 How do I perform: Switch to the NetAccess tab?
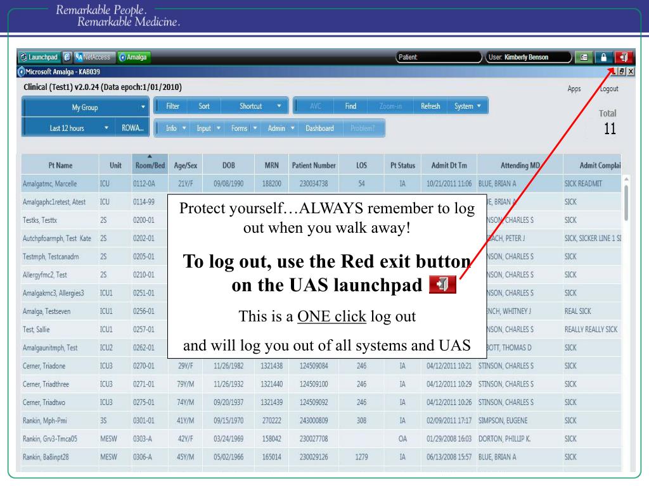(94, 57)
